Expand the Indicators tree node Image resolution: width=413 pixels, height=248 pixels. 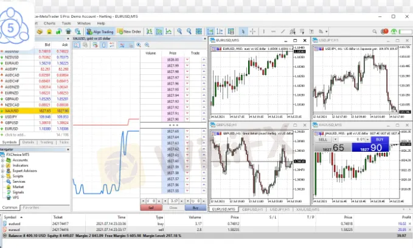pyautogui.click(x=2, y=165)
